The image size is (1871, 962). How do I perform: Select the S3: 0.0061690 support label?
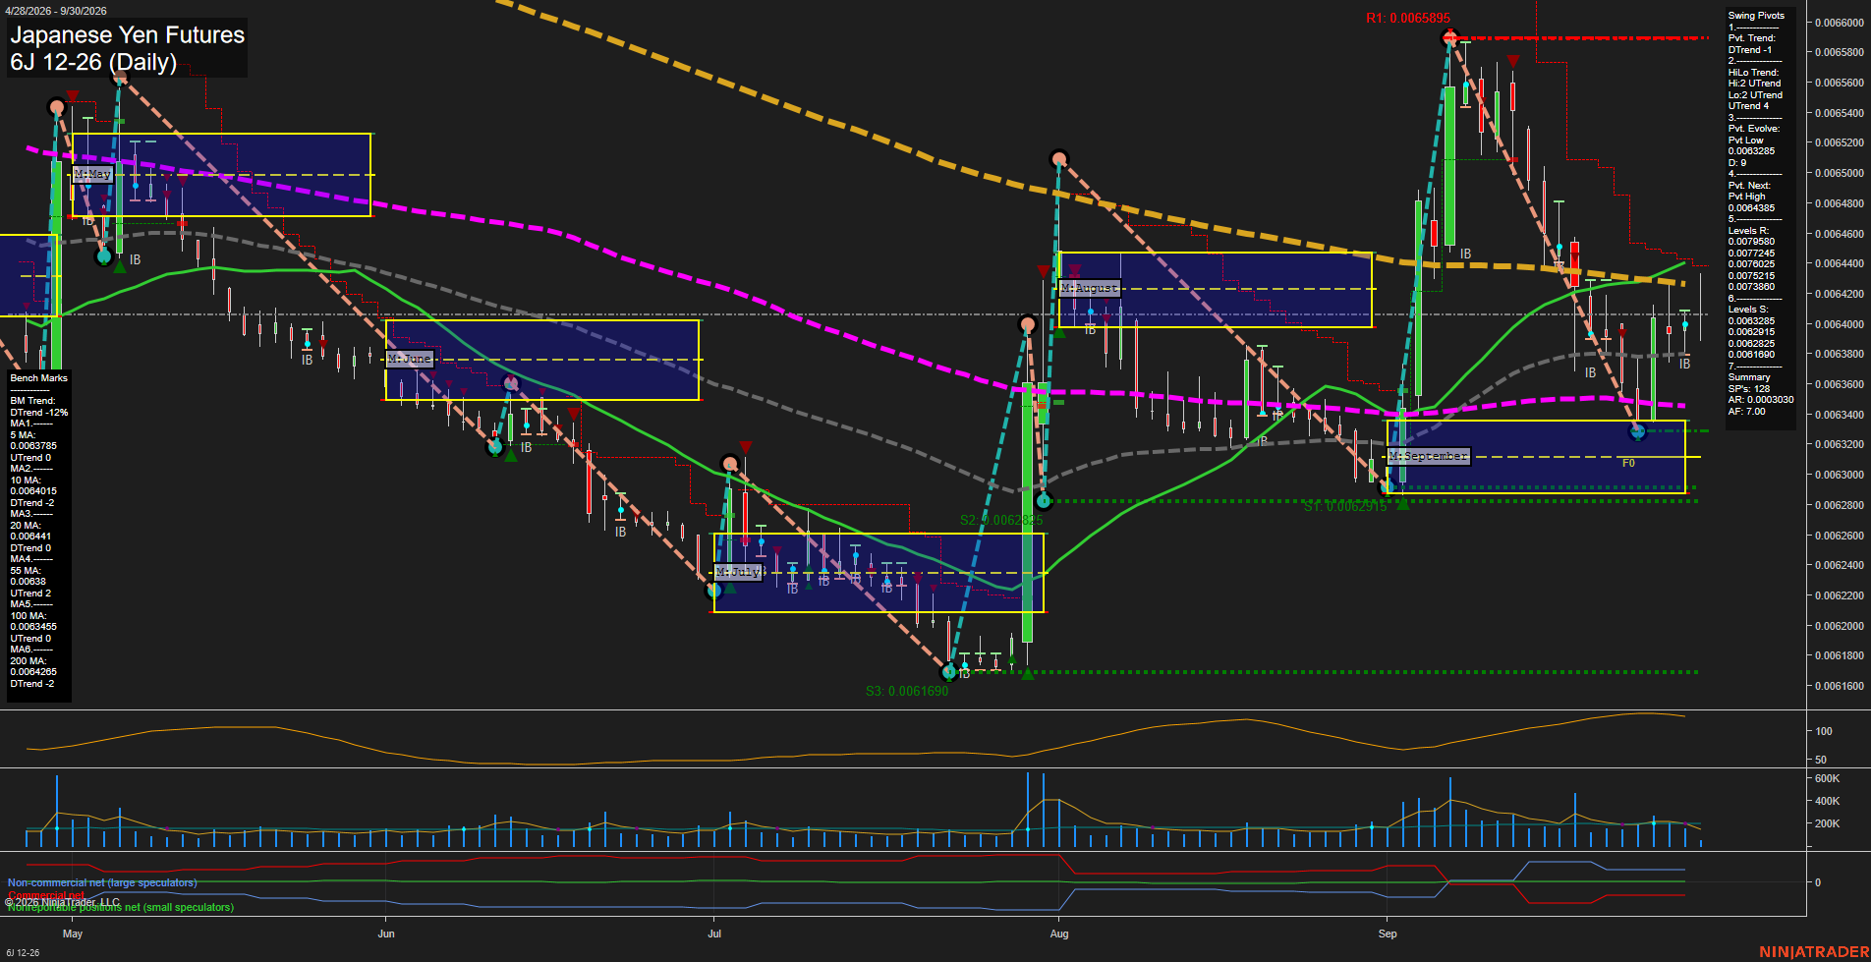coord(907,691)
